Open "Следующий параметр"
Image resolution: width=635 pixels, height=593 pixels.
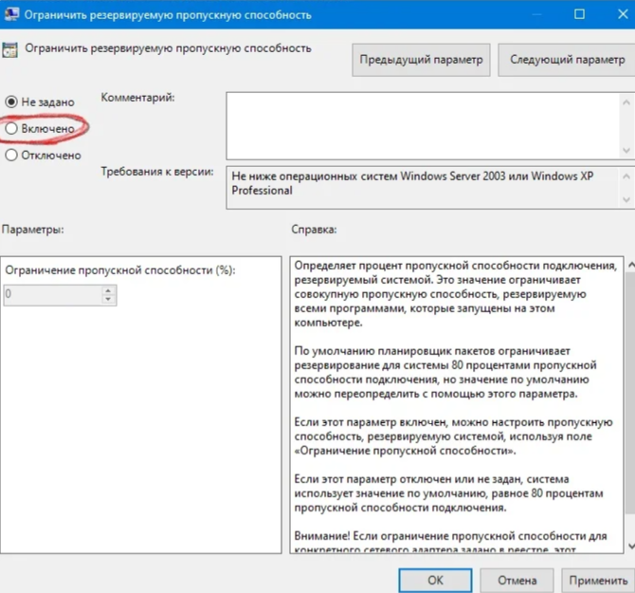click(x=567, y=60)
